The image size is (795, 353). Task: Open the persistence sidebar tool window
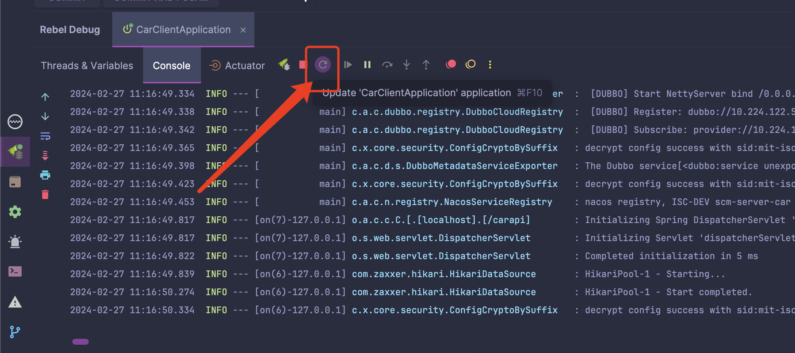(x=15, y=182)
